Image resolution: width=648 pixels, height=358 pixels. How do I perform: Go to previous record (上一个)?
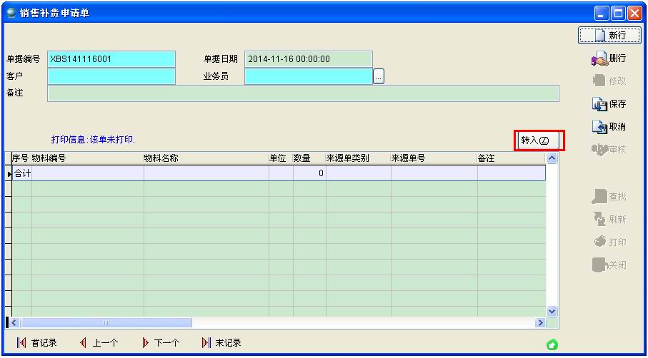click(x=99, y=343)
